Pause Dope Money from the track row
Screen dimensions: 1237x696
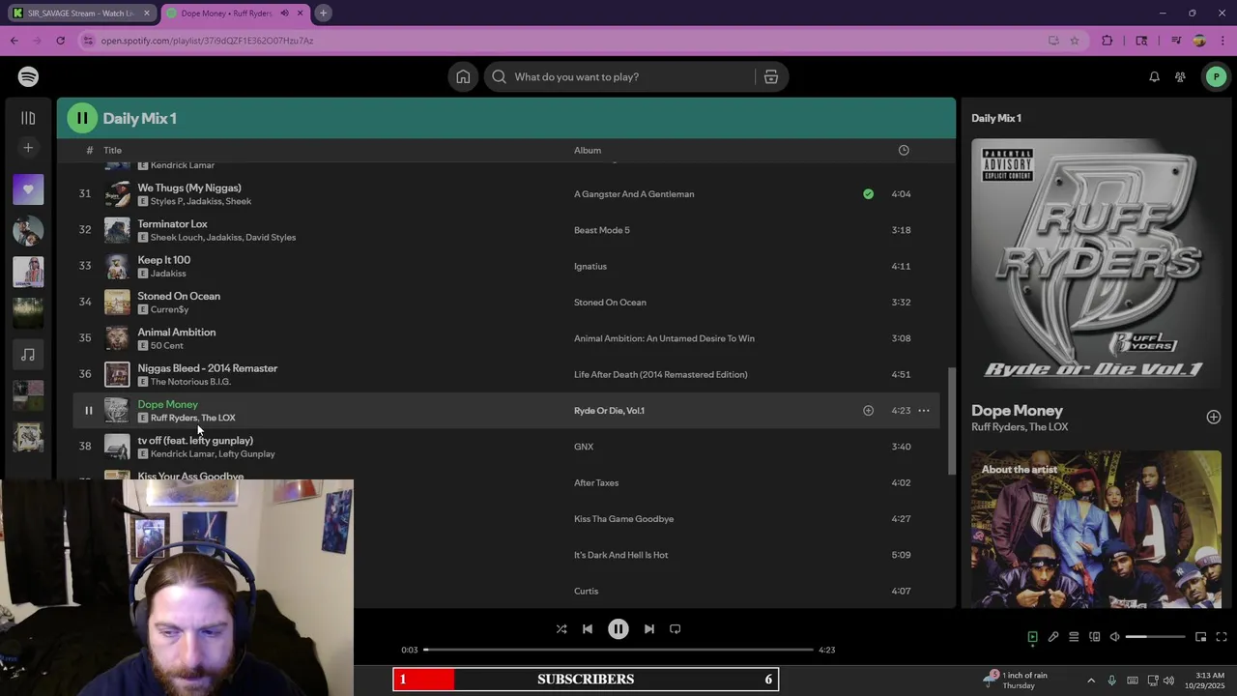pyautogui.click(x=88, y=411)
